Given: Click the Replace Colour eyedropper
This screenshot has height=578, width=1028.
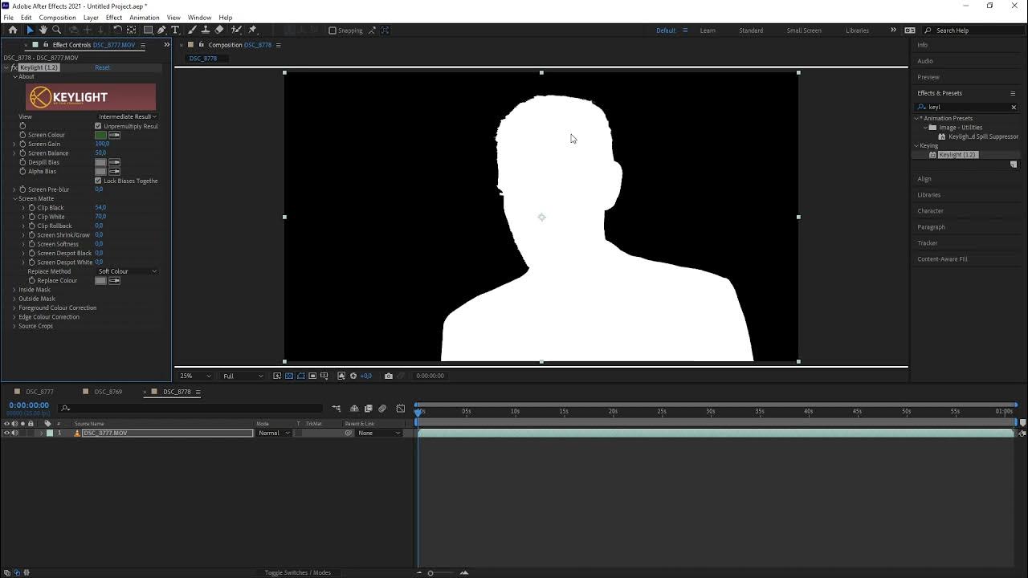Looking at the screenshot, I should coord(114,280).
